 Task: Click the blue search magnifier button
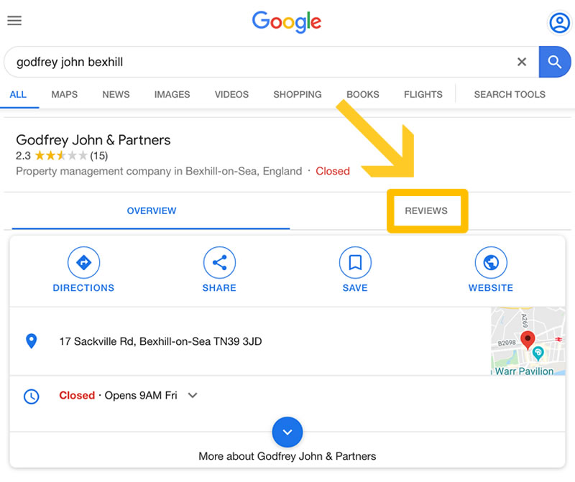click(554, 62)
